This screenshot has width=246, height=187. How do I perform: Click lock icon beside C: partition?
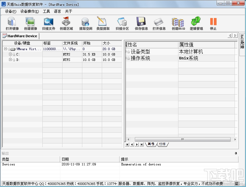pos(14,55)
